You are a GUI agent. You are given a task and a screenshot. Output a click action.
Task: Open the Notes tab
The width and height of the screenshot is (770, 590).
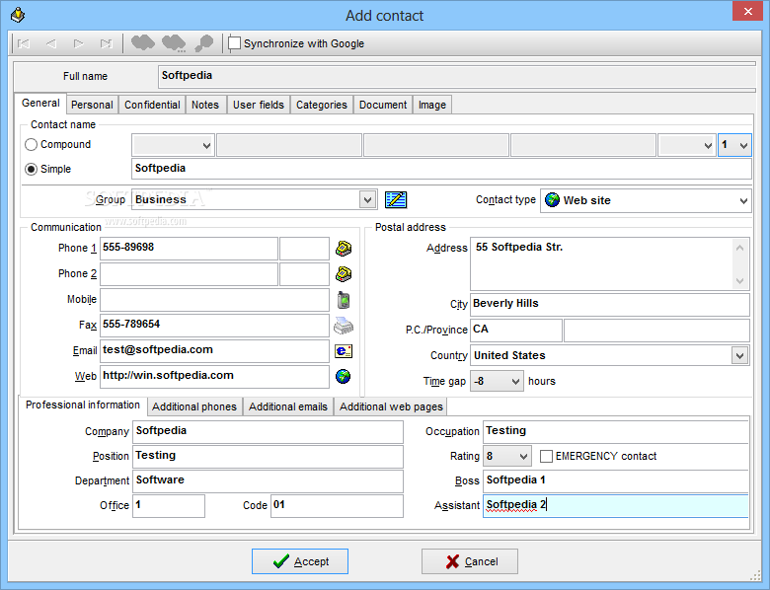[x=205, y=105]
